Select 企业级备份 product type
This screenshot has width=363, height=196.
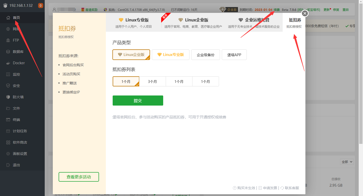pos(206,55)
